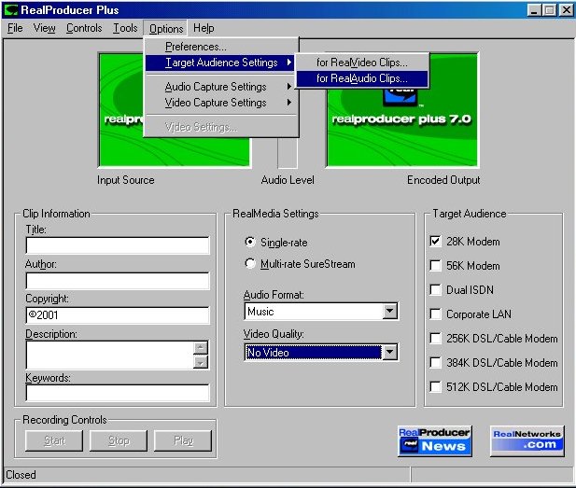Open the File menu

tap(15, 28)
